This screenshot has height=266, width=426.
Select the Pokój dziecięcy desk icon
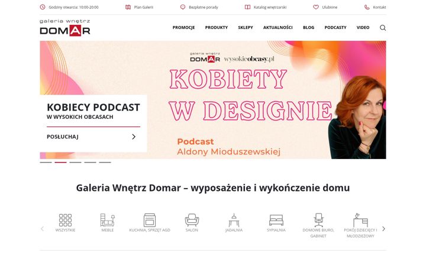(x=360, y=220)
